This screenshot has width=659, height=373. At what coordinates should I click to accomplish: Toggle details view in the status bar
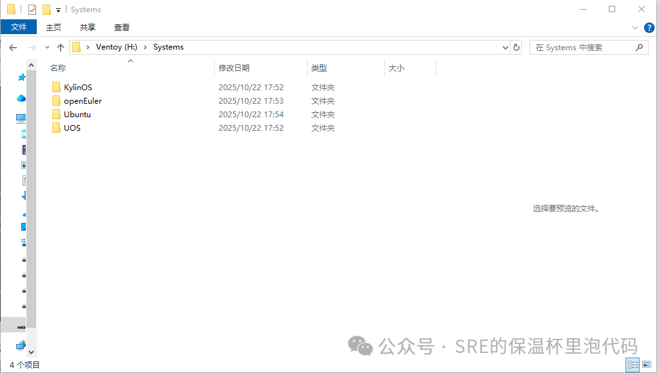pos(632,364)
